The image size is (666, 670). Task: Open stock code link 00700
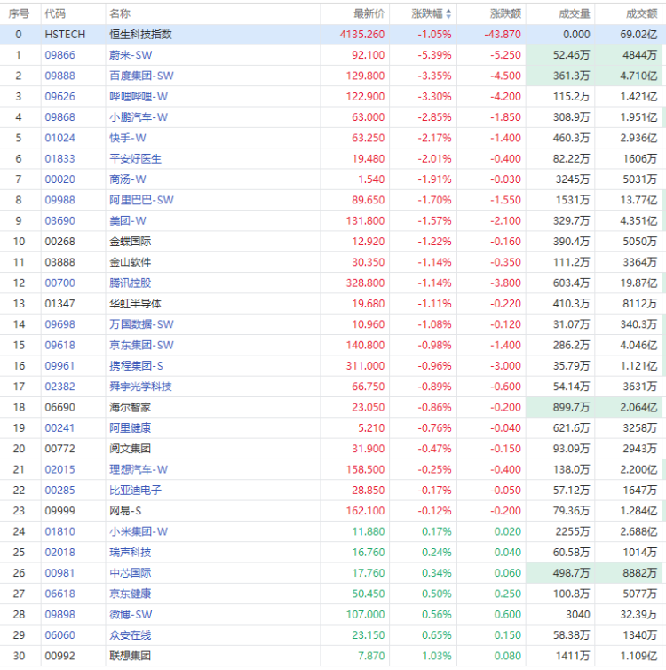(x=59, y=283)
